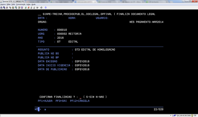Click the copy icon in the toolbar
The image size is (198, 117).
click(x=10, y=8)
